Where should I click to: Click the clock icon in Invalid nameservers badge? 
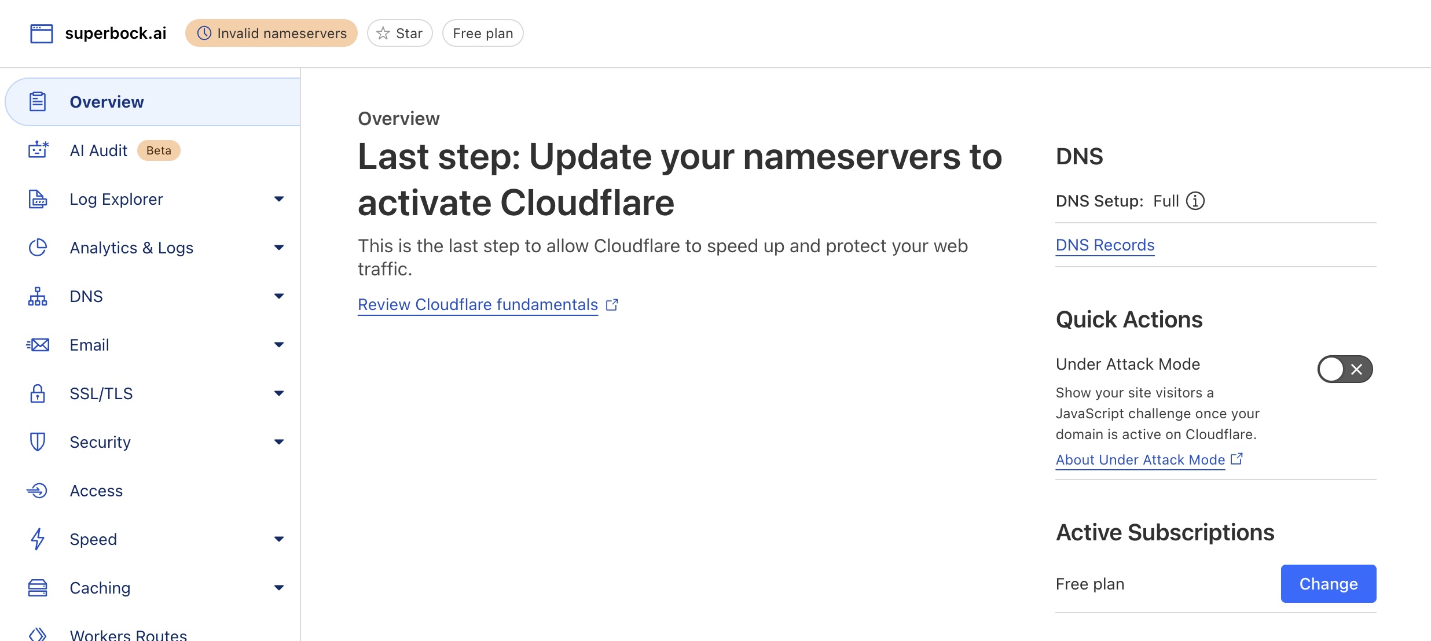coord(204,34)
